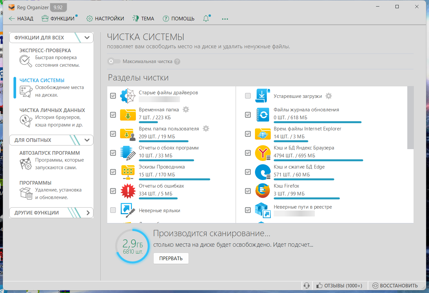Collapse the ДЛЯ ОПЫТНЫХ section

coord(87,140)
